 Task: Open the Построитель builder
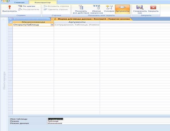(x=29, y=9)
